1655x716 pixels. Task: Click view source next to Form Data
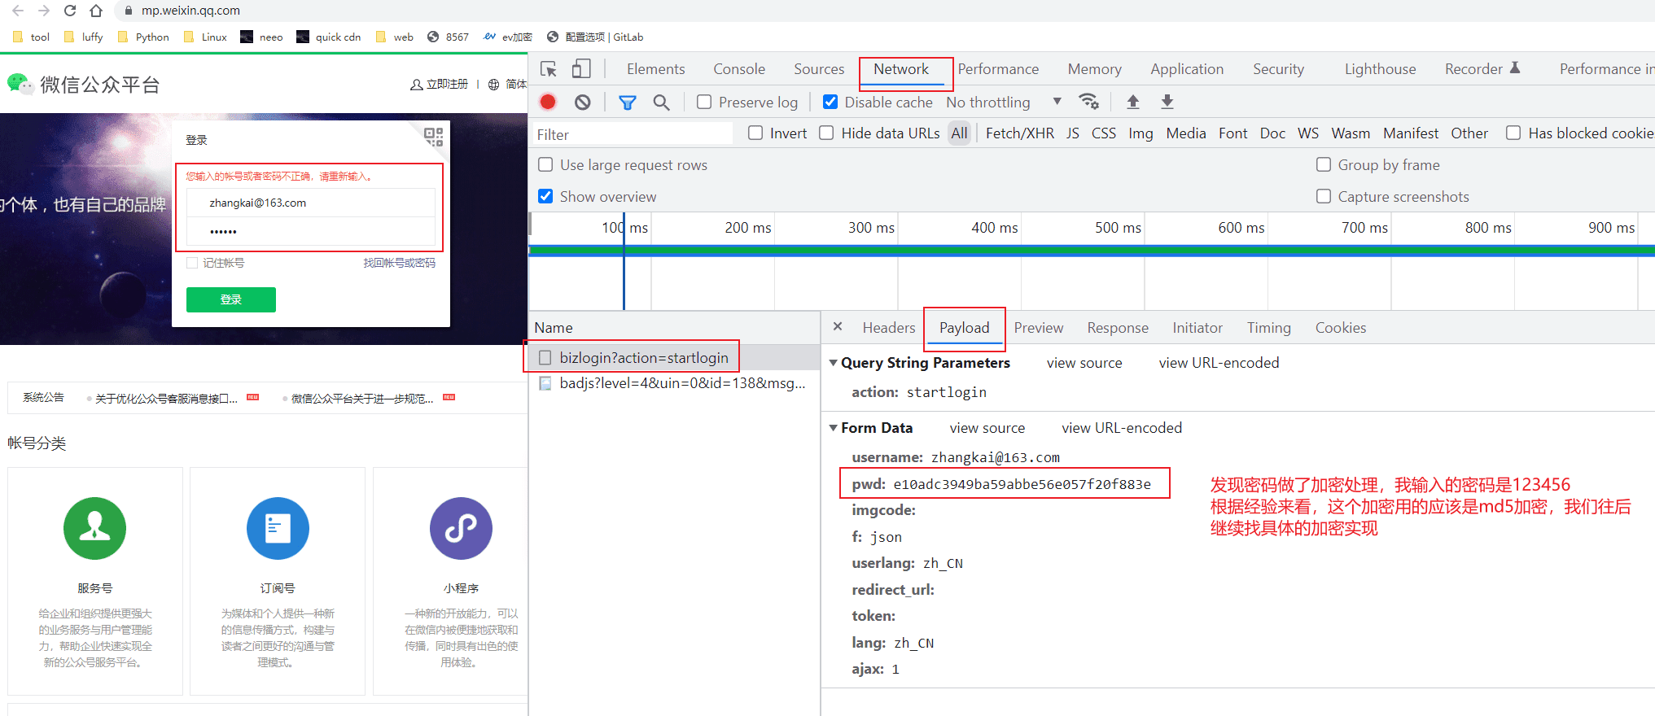pyautogui.click(x=987, y=428)
